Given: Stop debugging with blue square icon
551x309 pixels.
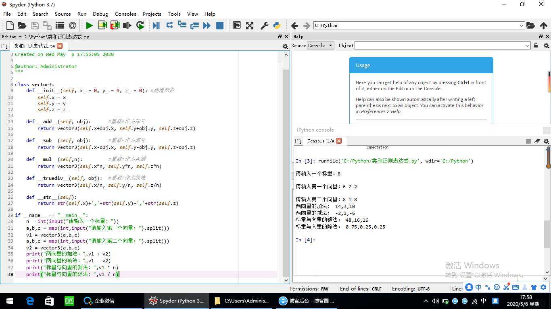Looking at the screenshot, I should click(x=220, y=25).
